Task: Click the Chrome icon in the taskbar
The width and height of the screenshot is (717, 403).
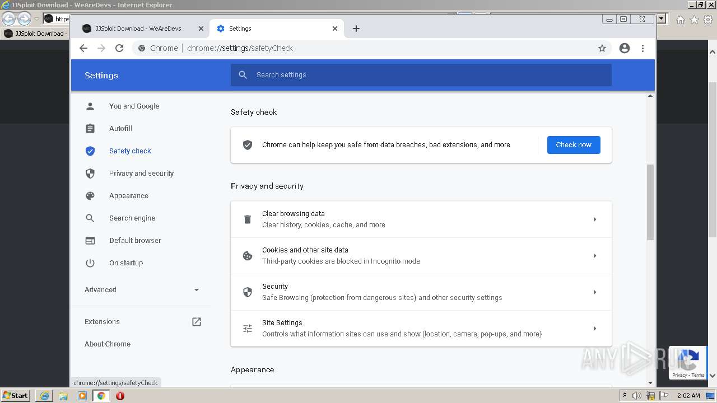Action: (x=101, y=396)
